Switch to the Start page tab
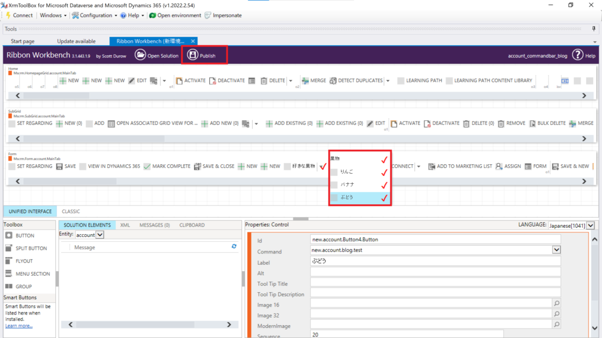 click(22, 41)
